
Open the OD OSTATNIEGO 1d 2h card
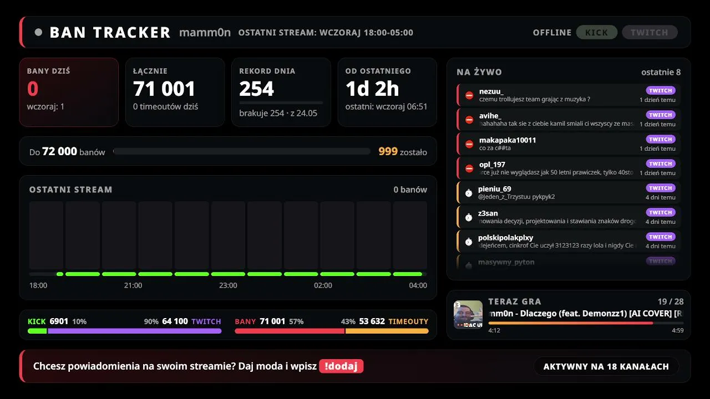click(x=387, y=92)
